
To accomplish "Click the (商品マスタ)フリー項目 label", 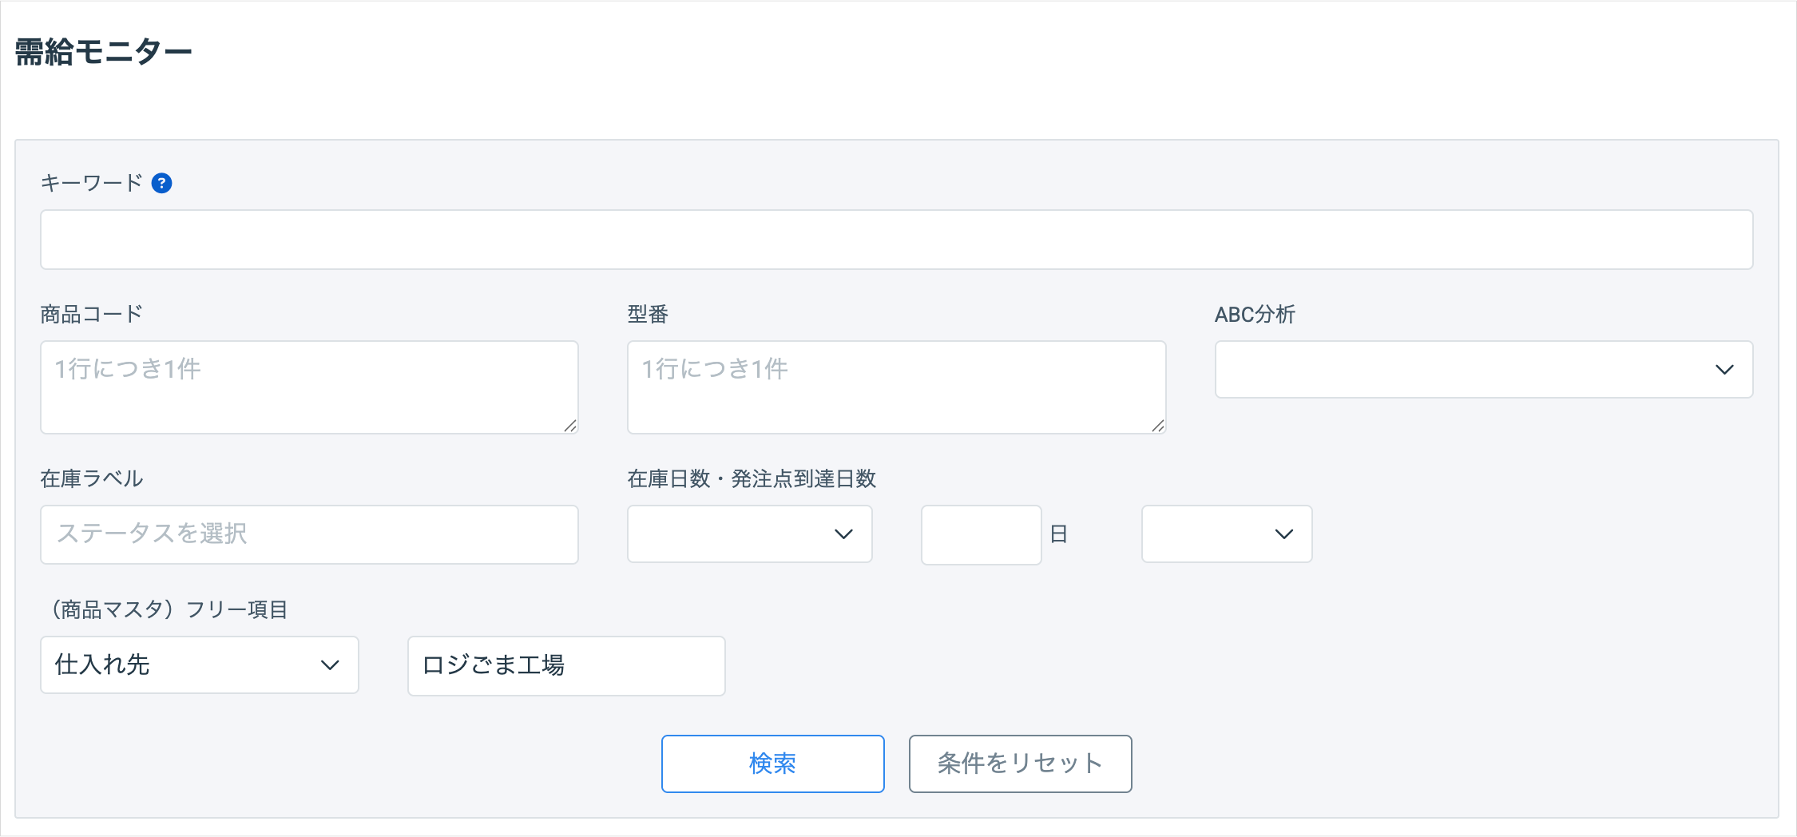I will click(x=165, y=610).
